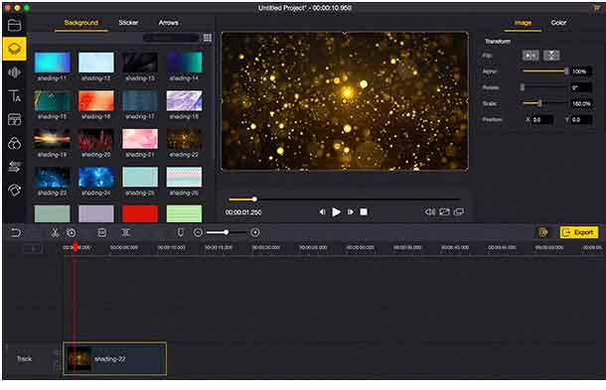Click the scissors split tool
The image size is (606, 390).
point(55,233)
